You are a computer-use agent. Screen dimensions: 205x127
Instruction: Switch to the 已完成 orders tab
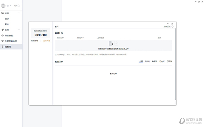point(162,61)
